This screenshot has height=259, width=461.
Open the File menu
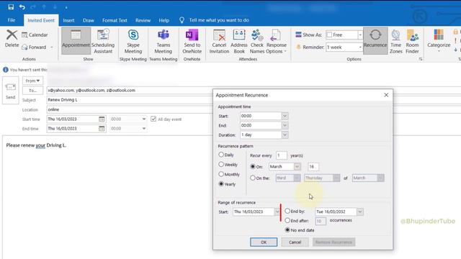click(x=12, y=20)
